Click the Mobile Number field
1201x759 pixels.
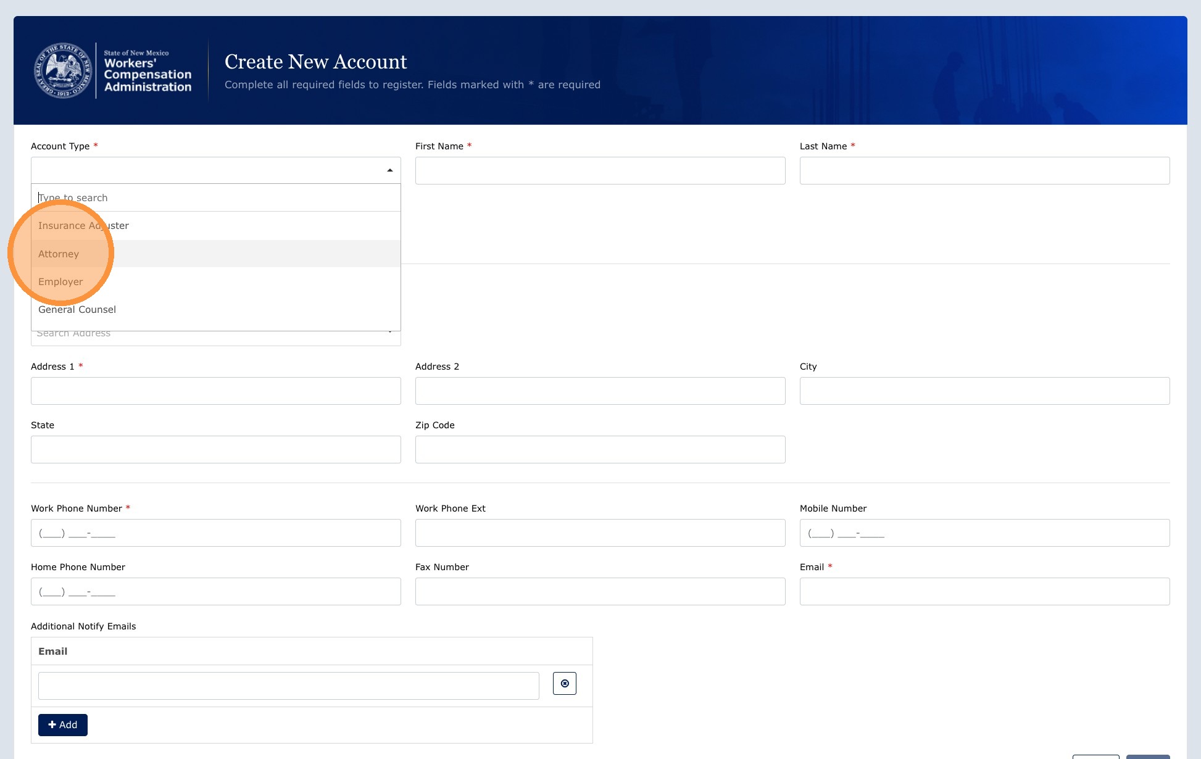coord(984,533)
